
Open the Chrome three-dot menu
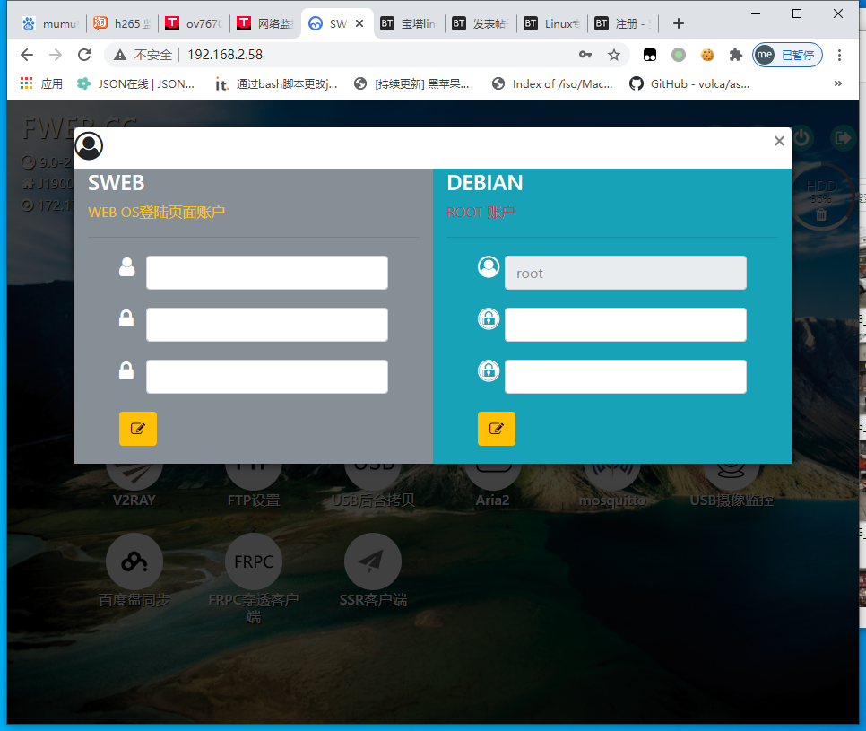pos(839,55)
